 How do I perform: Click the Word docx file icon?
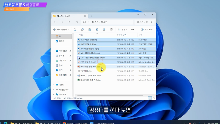pos(79,76)
